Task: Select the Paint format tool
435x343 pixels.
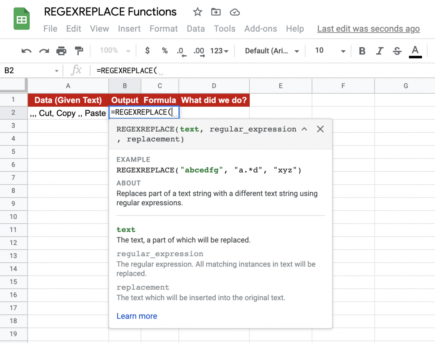Action: tap(79, 51)
